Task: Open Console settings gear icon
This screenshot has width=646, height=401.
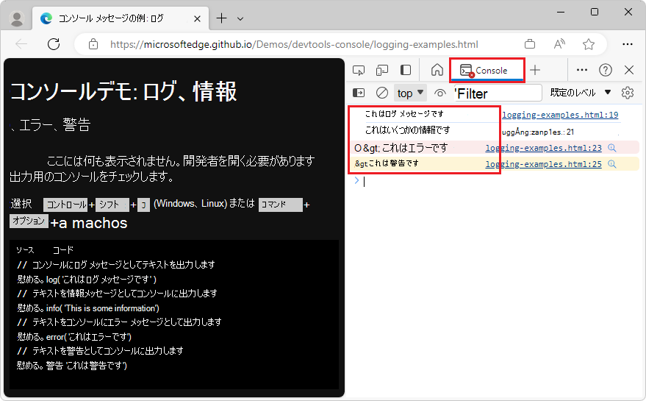Action: coord(628,93)
